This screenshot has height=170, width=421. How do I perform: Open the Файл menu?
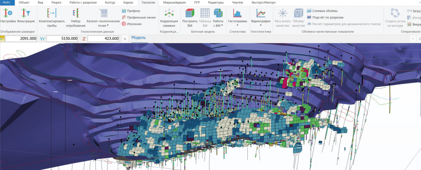(8, 3)
